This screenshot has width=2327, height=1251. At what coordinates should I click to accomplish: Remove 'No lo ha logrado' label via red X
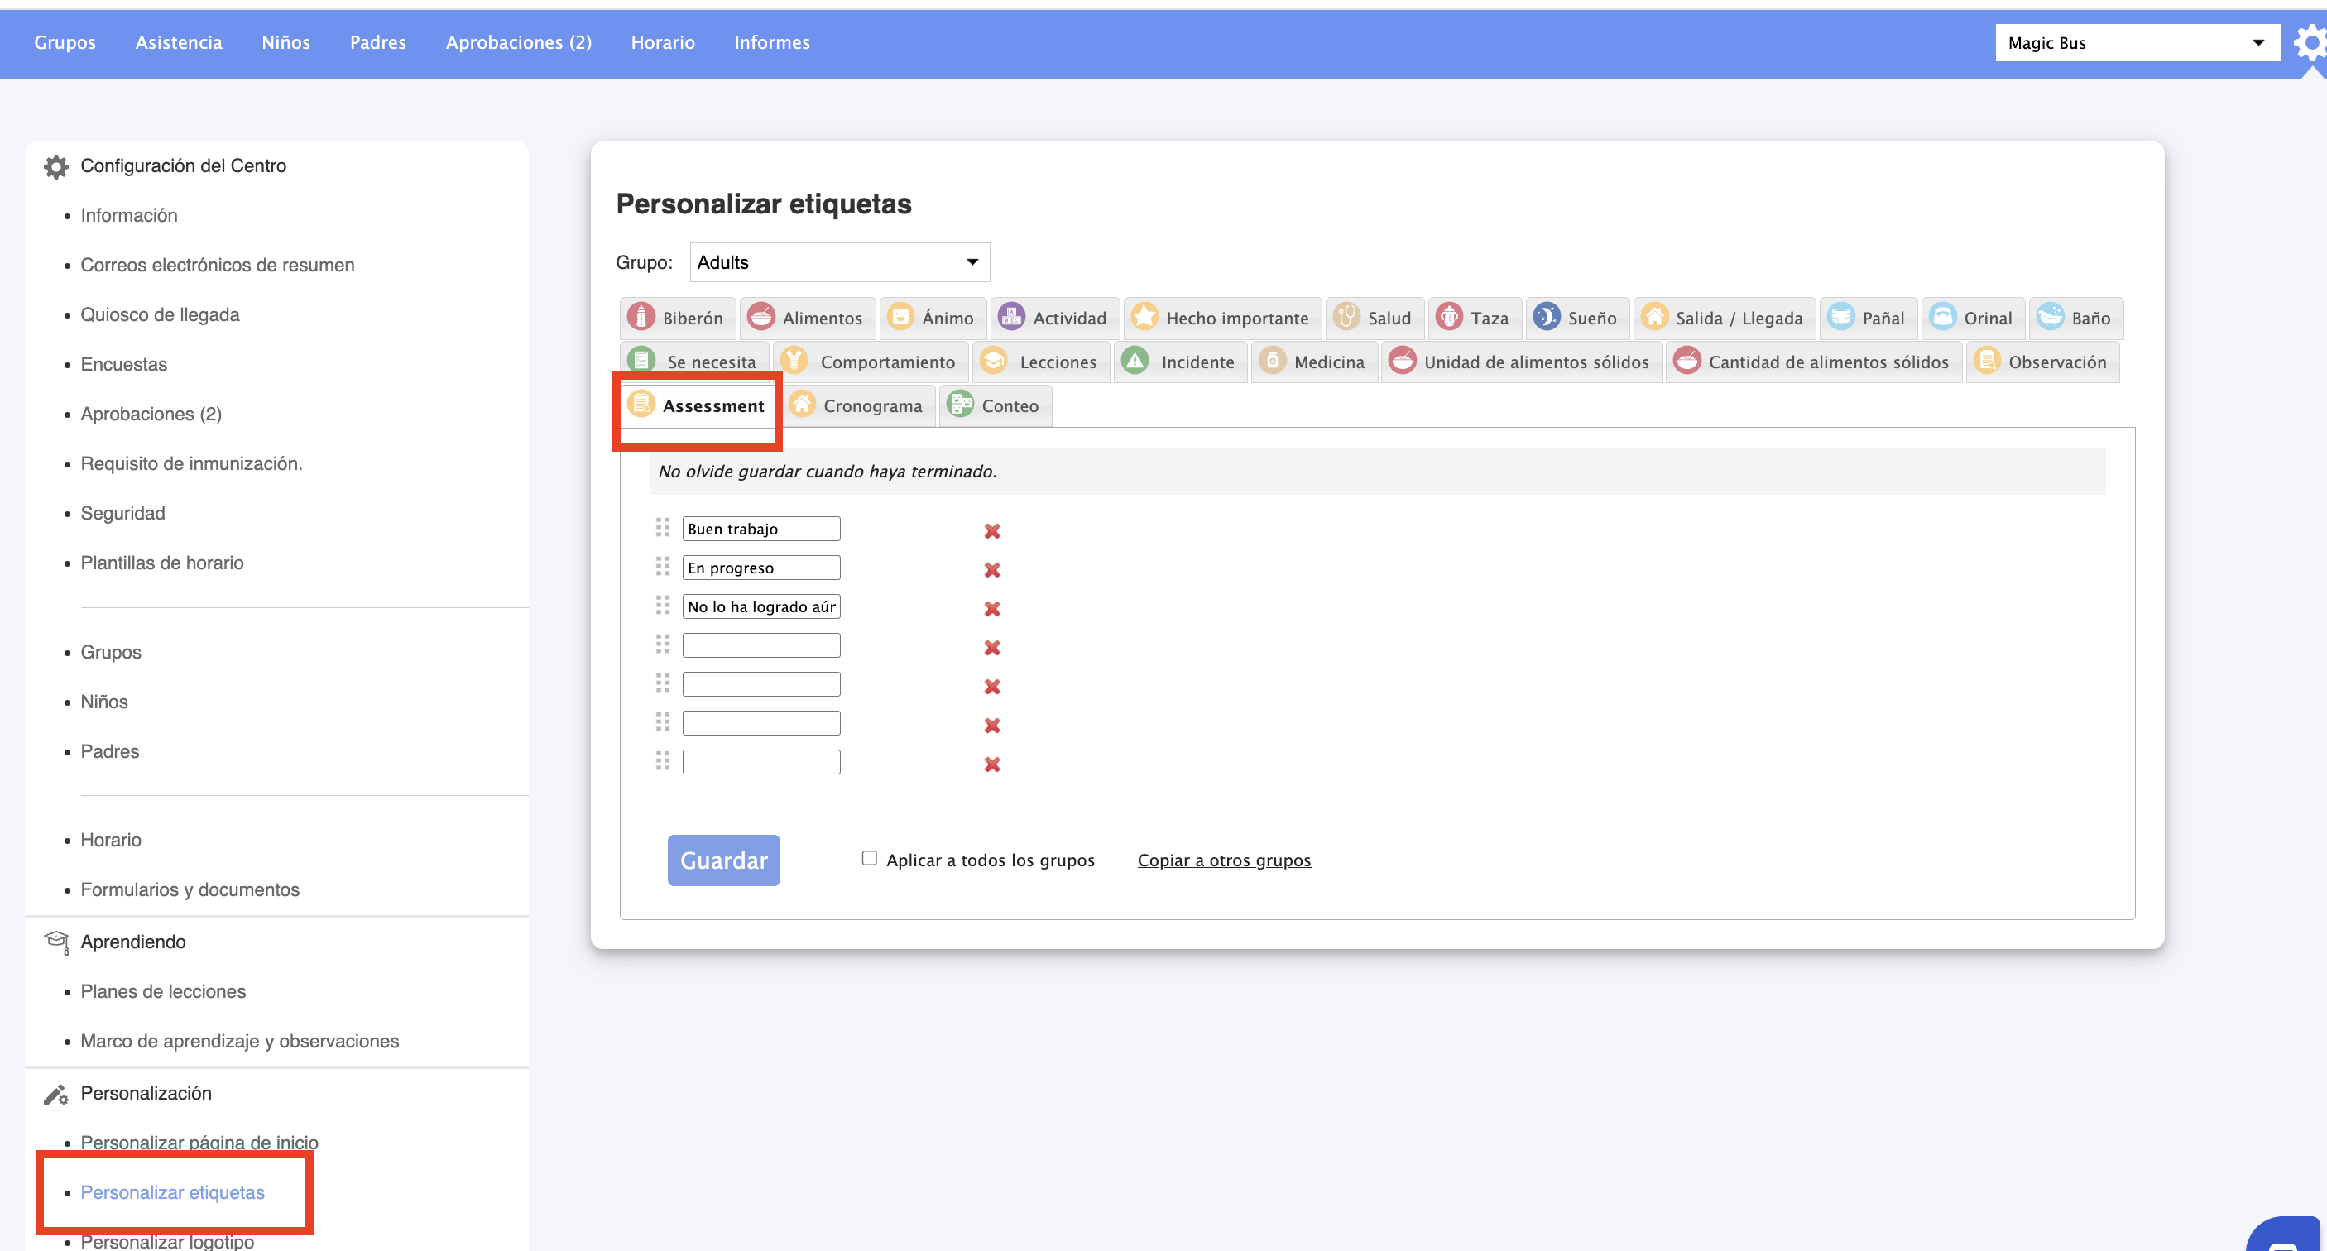point(992,609)
